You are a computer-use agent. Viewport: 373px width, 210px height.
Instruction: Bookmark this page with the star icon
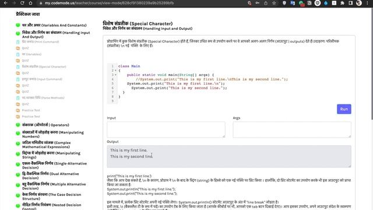click(274, 3)
